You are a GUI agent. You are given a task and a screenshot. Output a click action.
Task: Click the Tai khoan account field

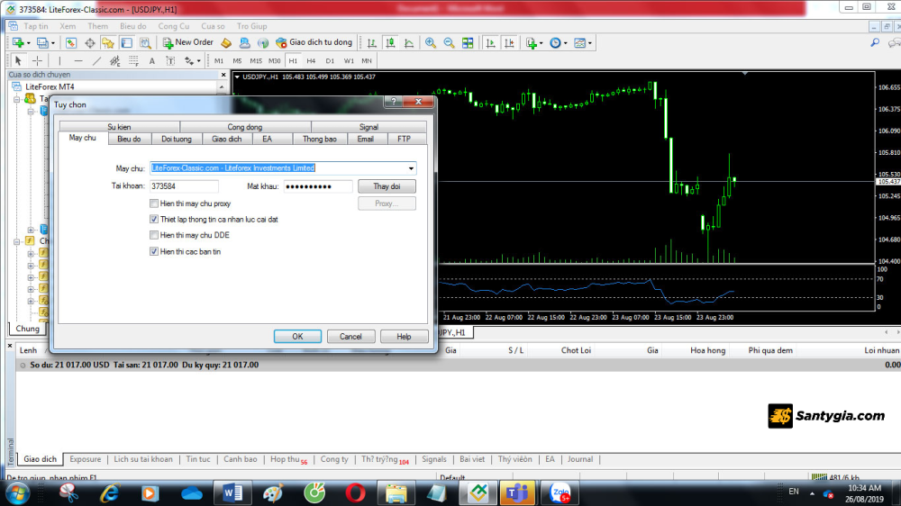pyautogui.click(x=184, y=186)
